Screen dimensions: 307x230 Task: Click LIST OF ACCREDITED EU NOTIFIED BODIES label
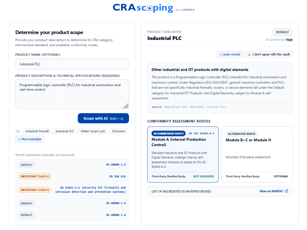coord(181,191)
